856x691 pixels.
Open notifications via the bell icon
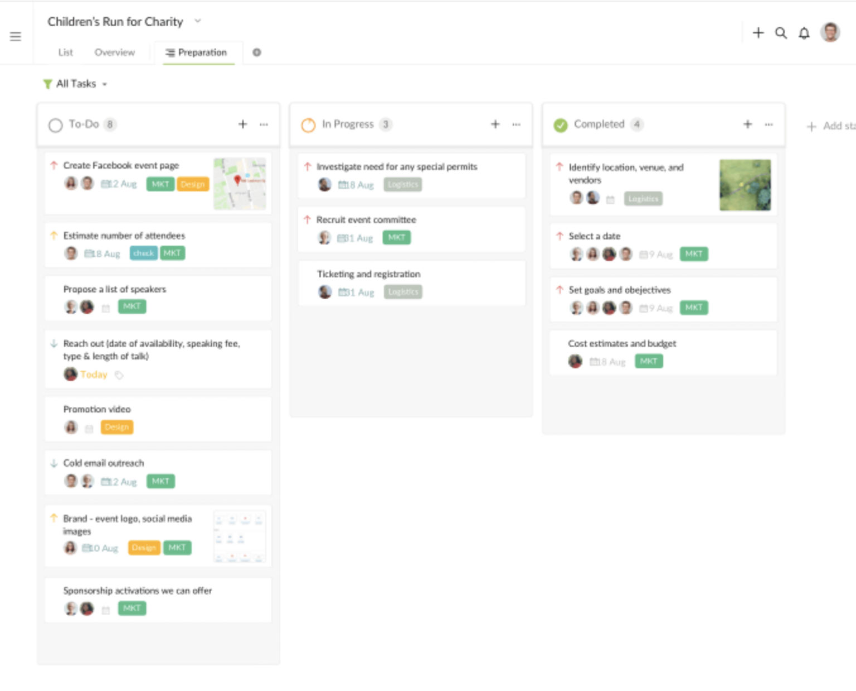point(804,33)
